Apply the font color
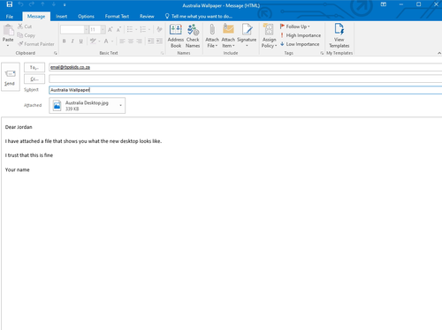This screenshot has width=442, height=330. [106, 41]
